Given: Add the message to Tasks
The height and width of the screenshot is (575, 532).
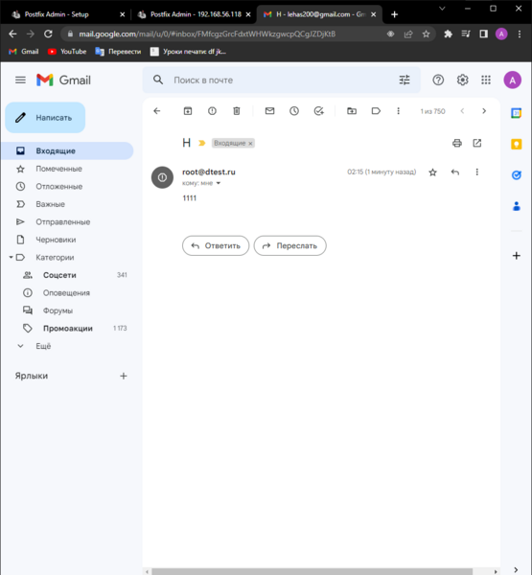Looking at the screenshot, I should (x=319, y=111).
